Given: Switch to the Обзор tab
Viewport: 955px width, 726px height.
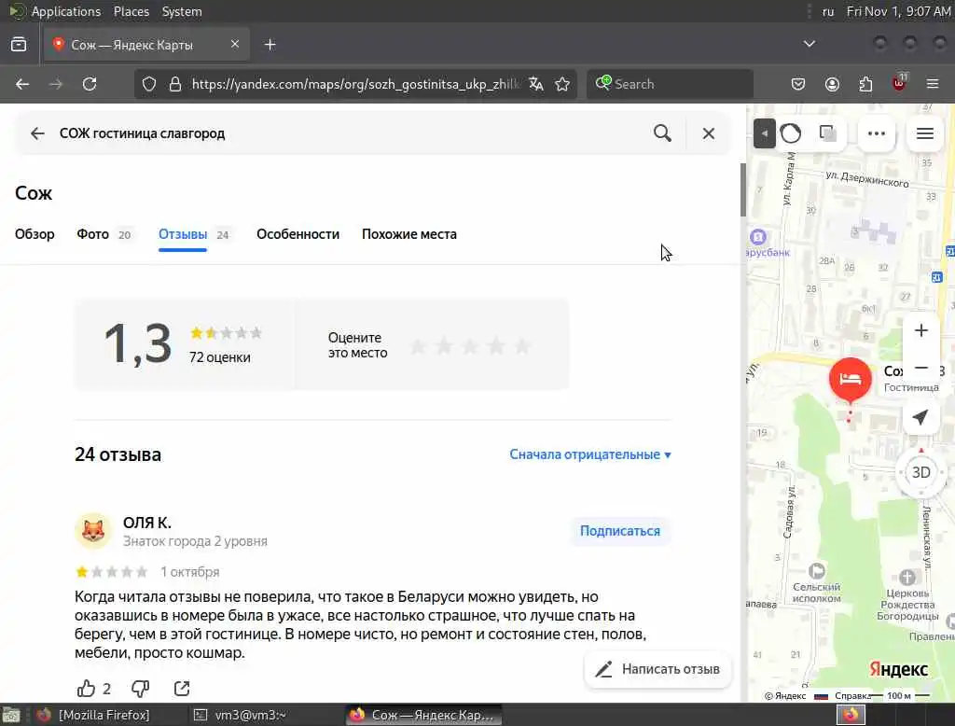Looking at the screenshot, I should point(35,234).
